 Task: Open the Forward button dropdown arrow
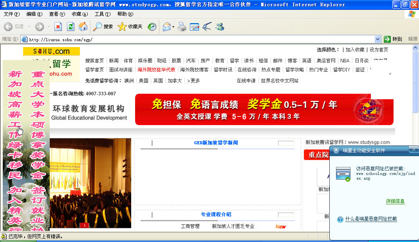[x=49, y=27]
